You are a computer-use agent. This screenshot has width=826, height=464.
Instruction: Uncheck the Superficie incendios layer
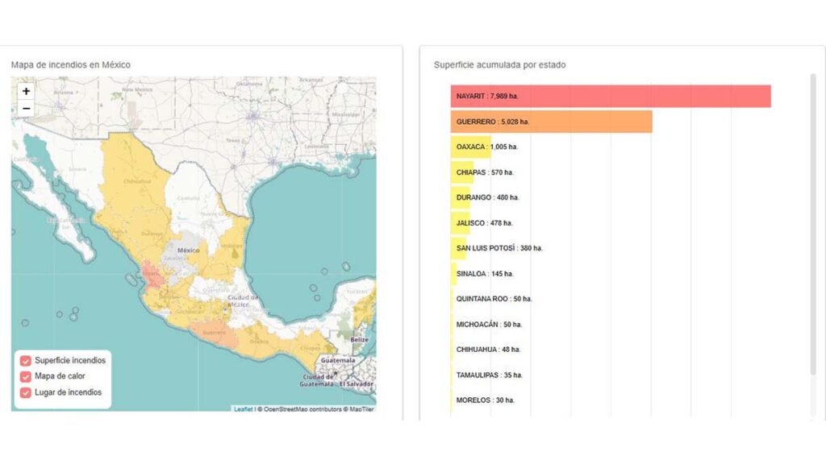click(25, 361)
